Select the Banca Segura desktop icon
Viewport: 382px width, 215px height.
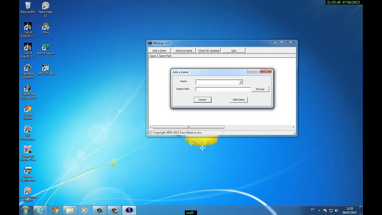tap(46, 49)
